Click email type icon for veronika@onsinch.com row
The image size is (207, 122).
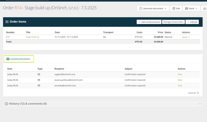39,85
